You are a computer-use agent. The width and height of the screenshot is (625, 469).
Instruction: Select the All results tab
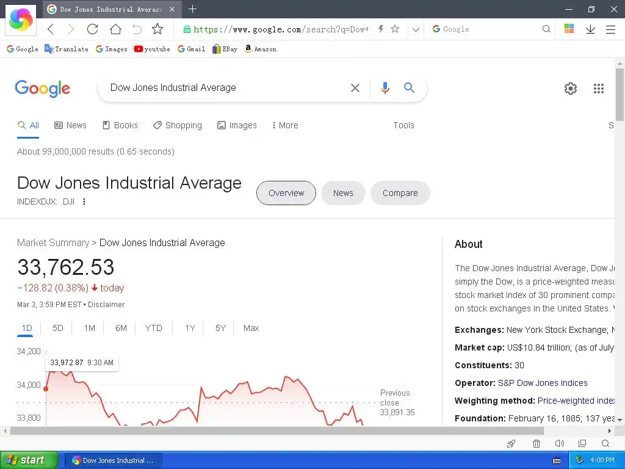[28, 126]
